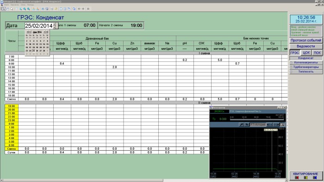This screenshot has width=324, height=182.
Task: Increase the date using the stepper's up arrow
Action: 54,24
